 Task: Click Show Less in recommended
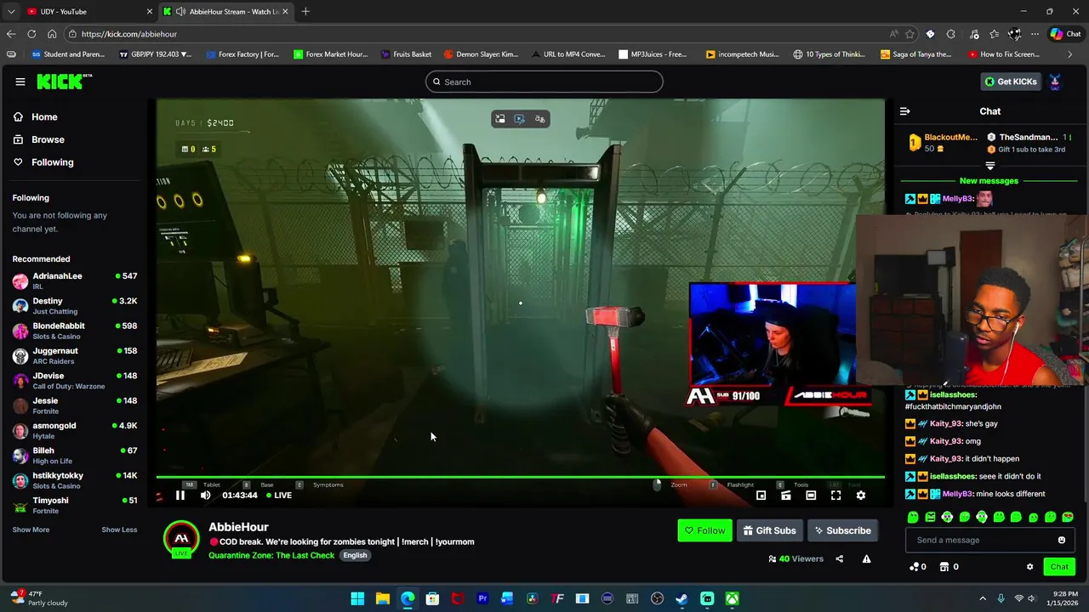119,530
